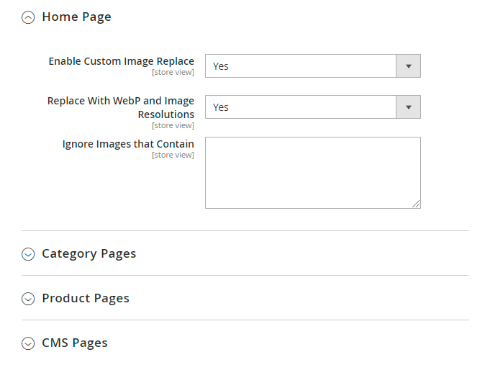
Task: Click the textarea resize handle corner
Action: point(417,204)
